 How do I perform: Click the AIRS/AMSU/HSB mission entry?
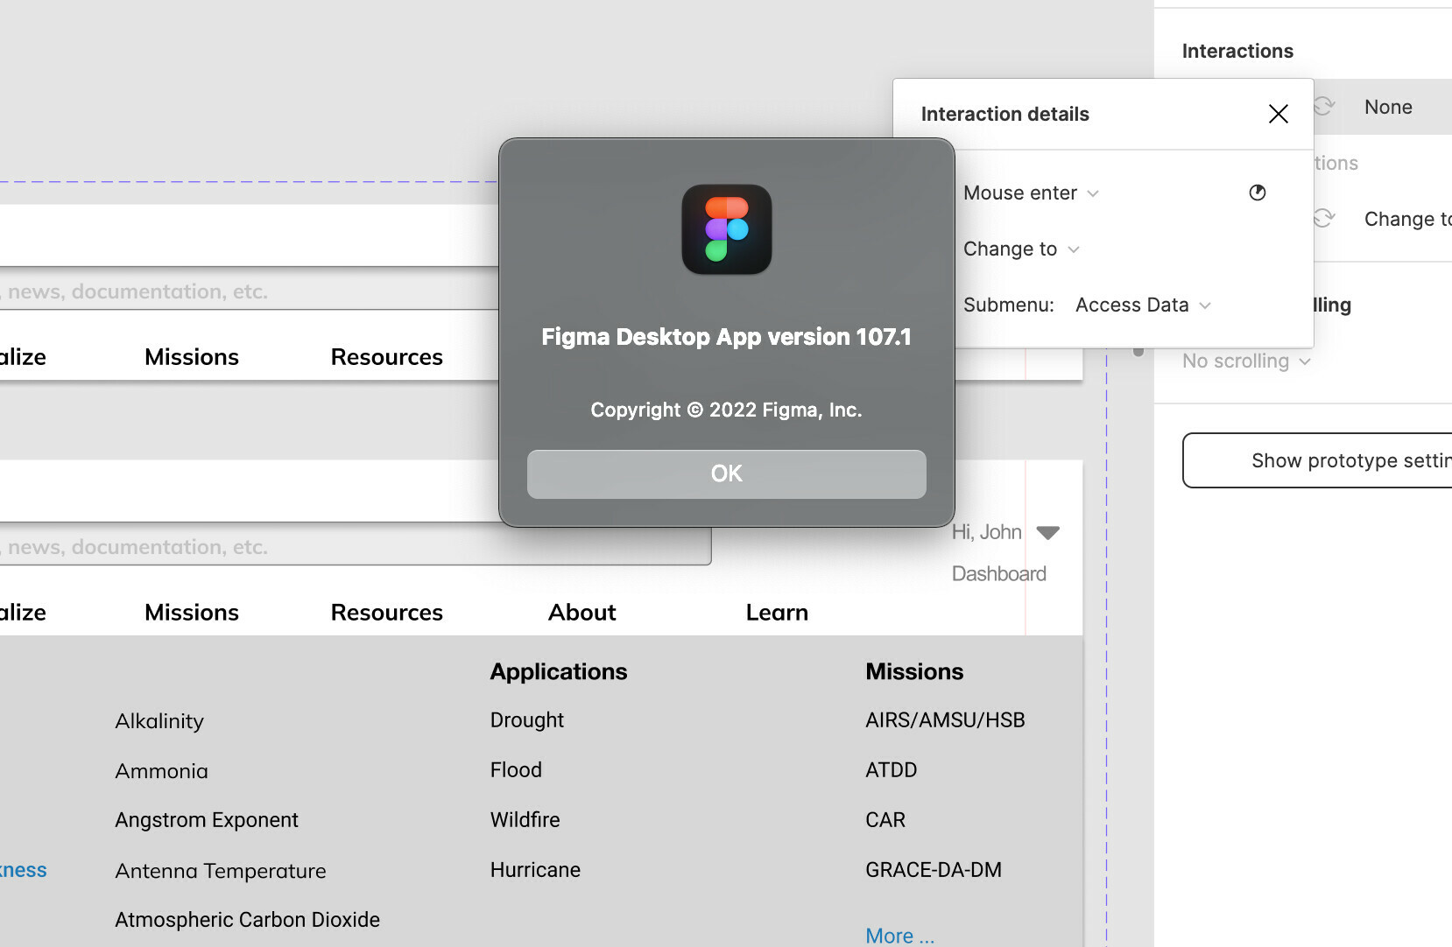[x=945, y=720]
